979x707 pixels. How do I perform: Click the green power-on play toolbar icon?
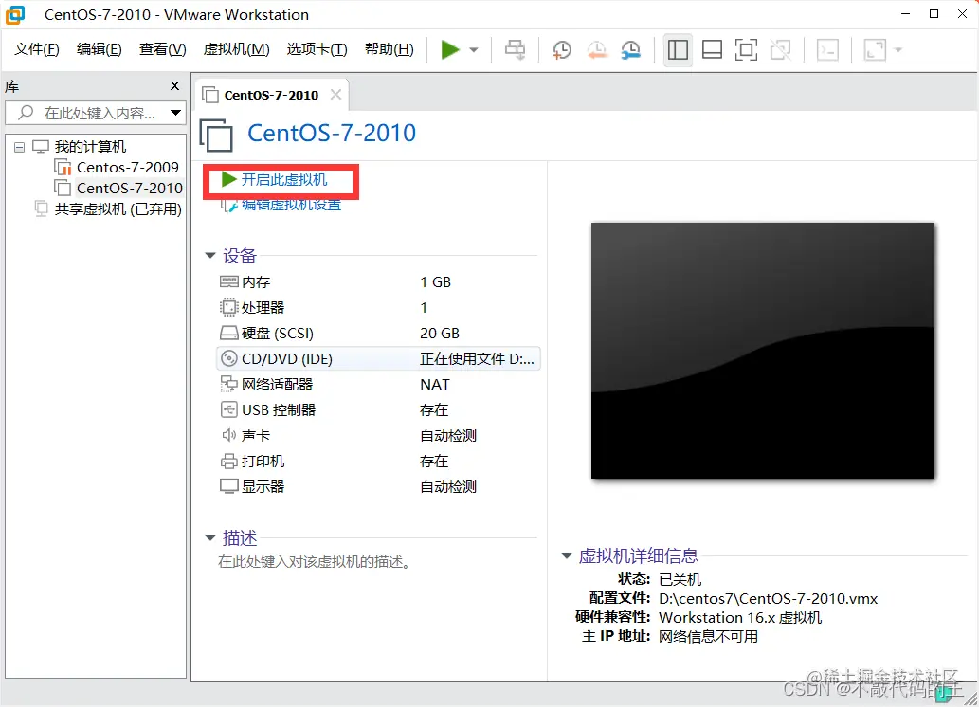point(449,49)
